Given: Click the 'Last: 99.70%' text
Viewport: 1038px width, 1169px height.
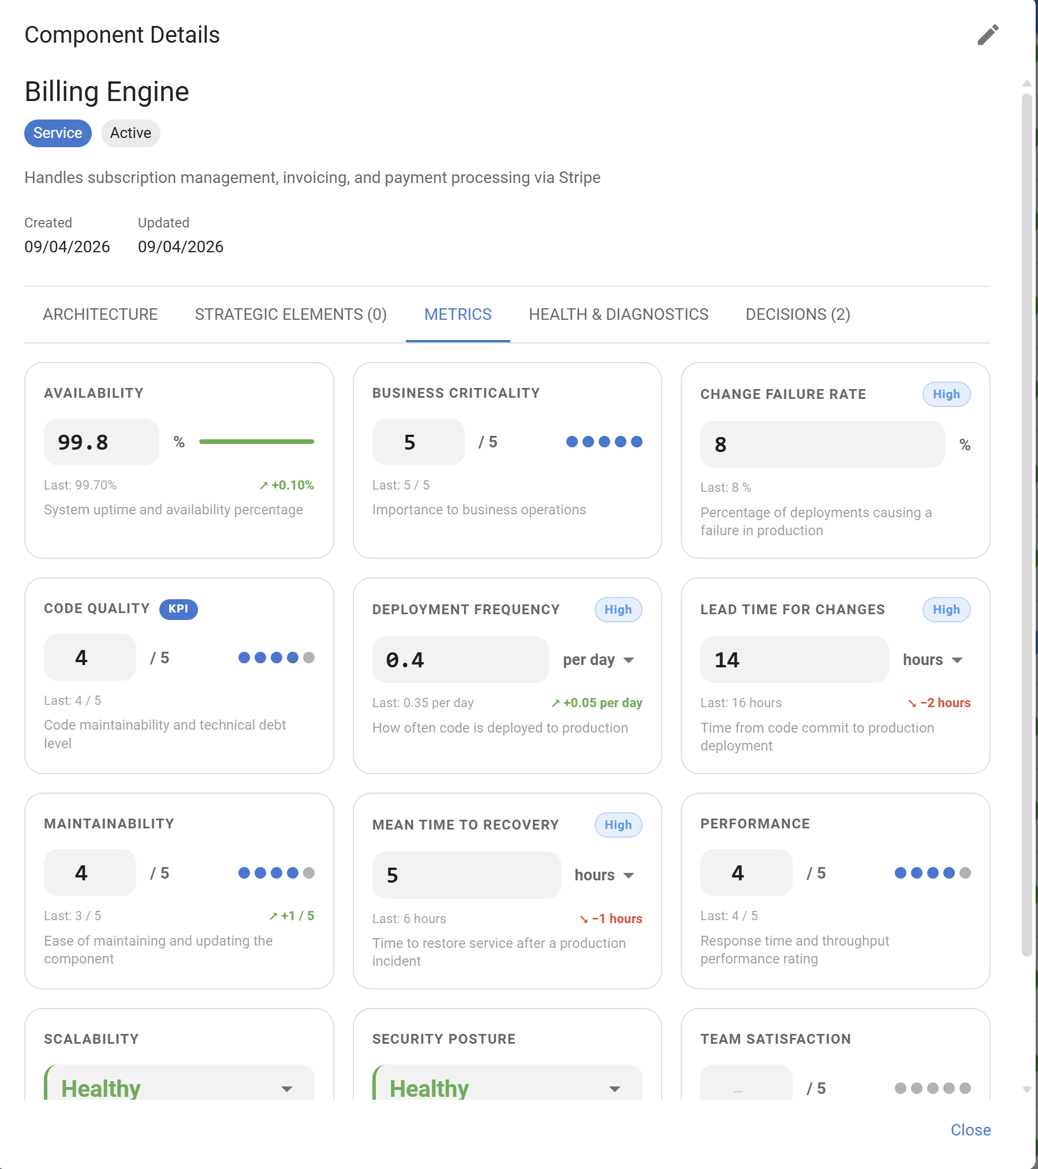Looking at the screenshot, I should tap(80, 485).
